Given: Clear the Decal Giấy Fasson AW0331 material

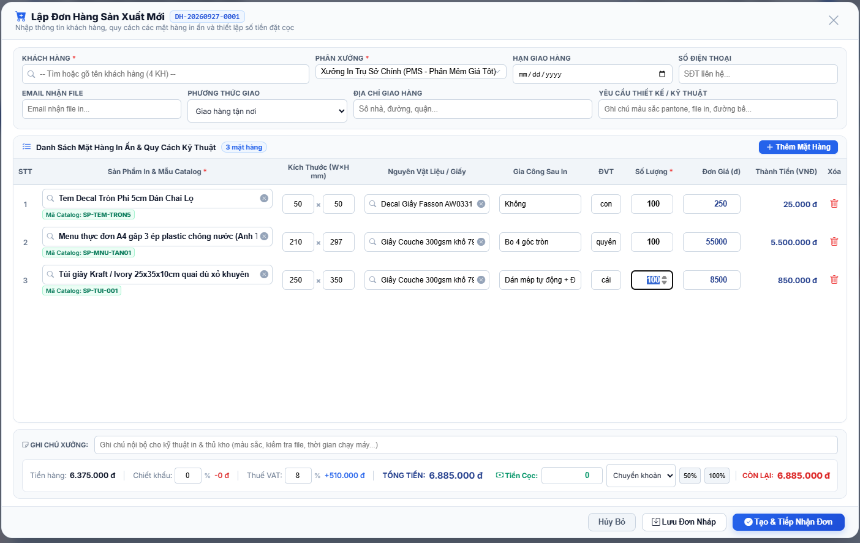Looking at the screenshot, I should [481, 204].
